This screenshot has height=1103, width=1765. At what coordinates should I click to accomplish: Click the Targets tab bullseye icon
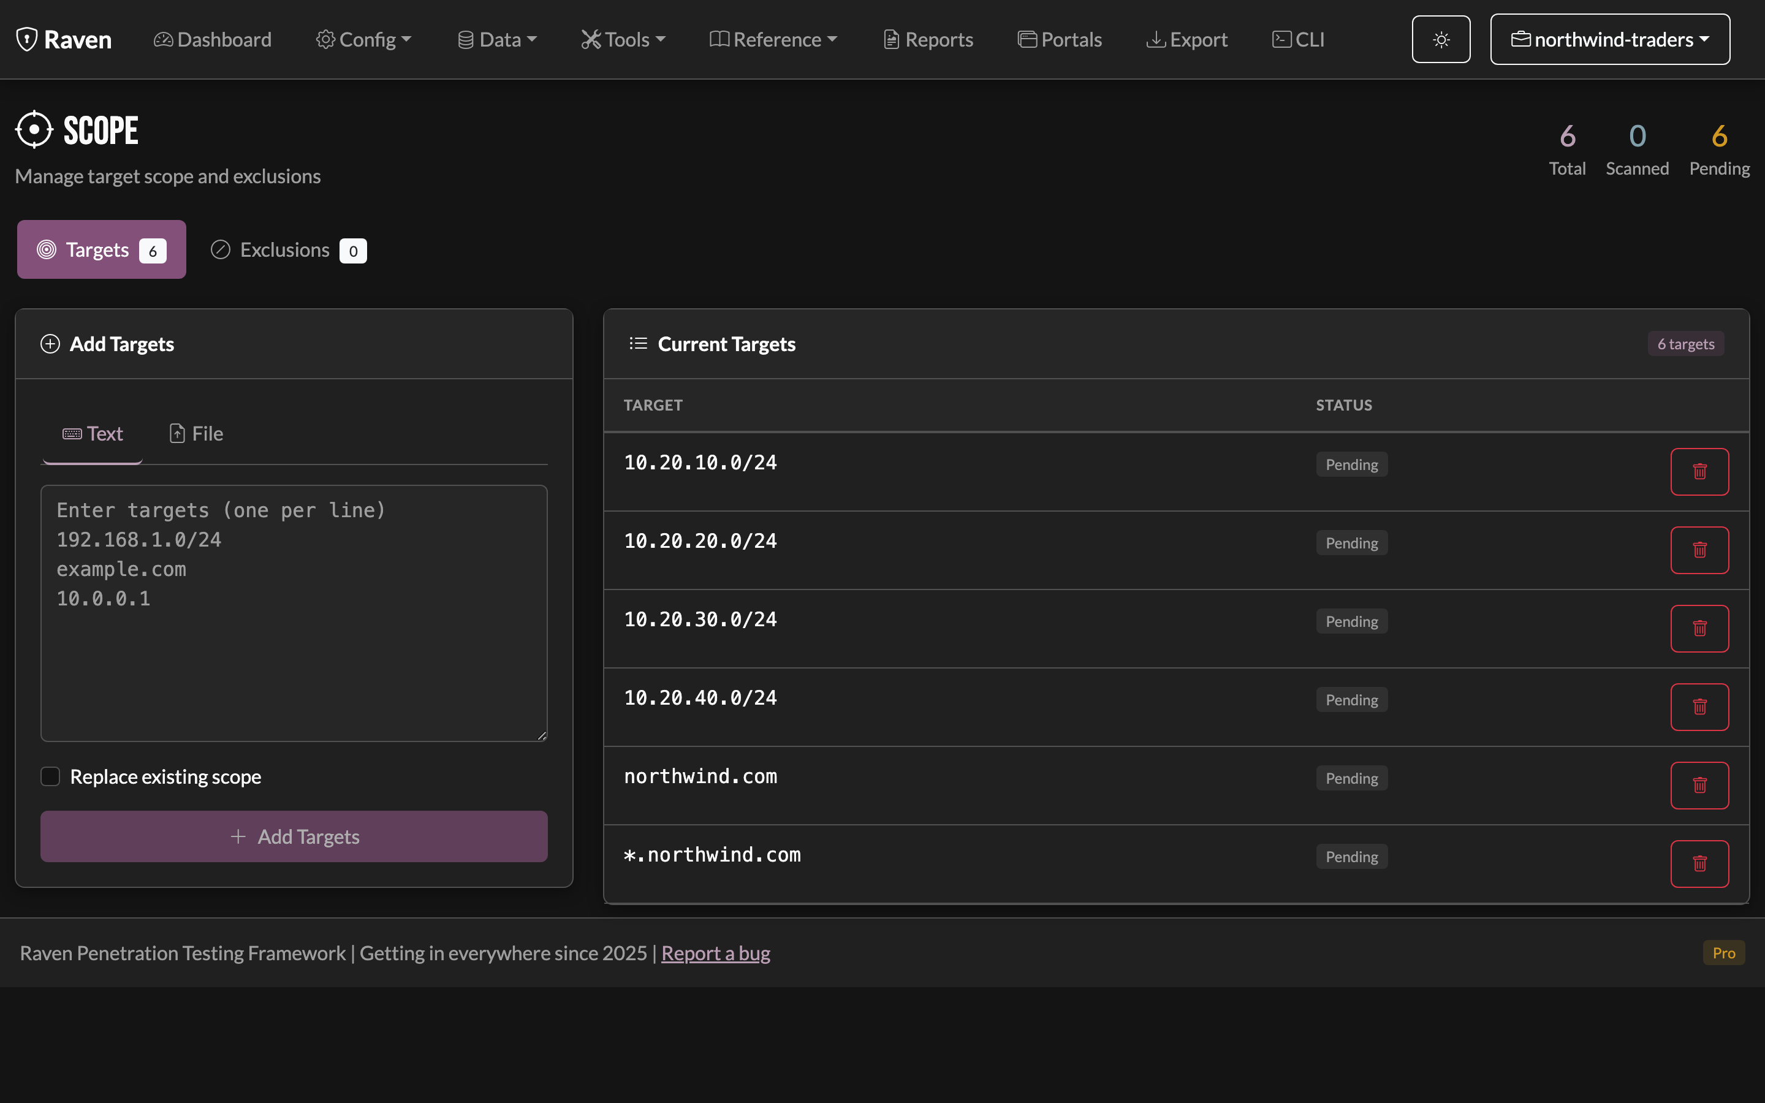point(47,249)
